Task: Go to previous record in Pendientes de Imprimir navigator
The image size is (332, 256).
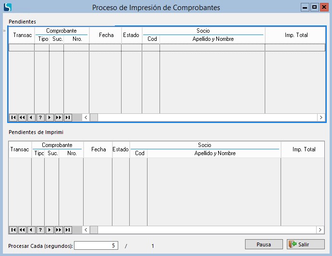Action: (31, 230)
